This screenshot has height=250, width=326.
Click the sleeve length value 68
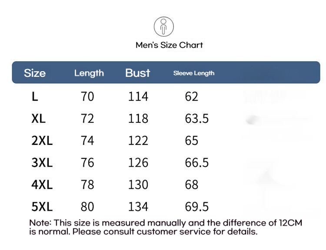point(192,184)
